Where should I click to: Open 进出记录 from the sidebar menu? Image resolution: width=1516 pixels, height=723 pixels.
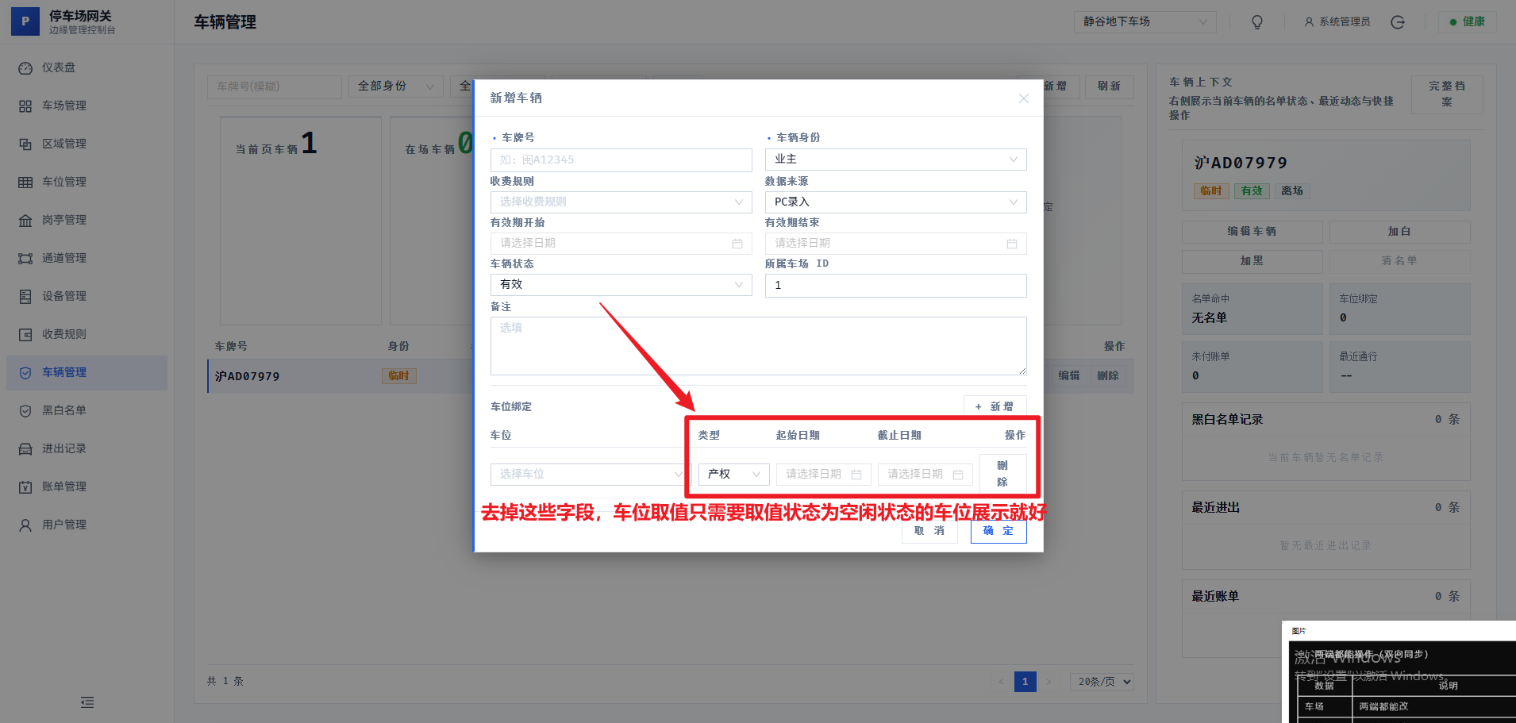pyautogui.click(x=63, y=448)
